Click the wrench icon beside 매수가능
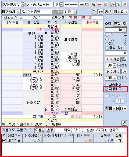This screenshot has width=129, height=157. pyautogui.click(x=124, y=72)
